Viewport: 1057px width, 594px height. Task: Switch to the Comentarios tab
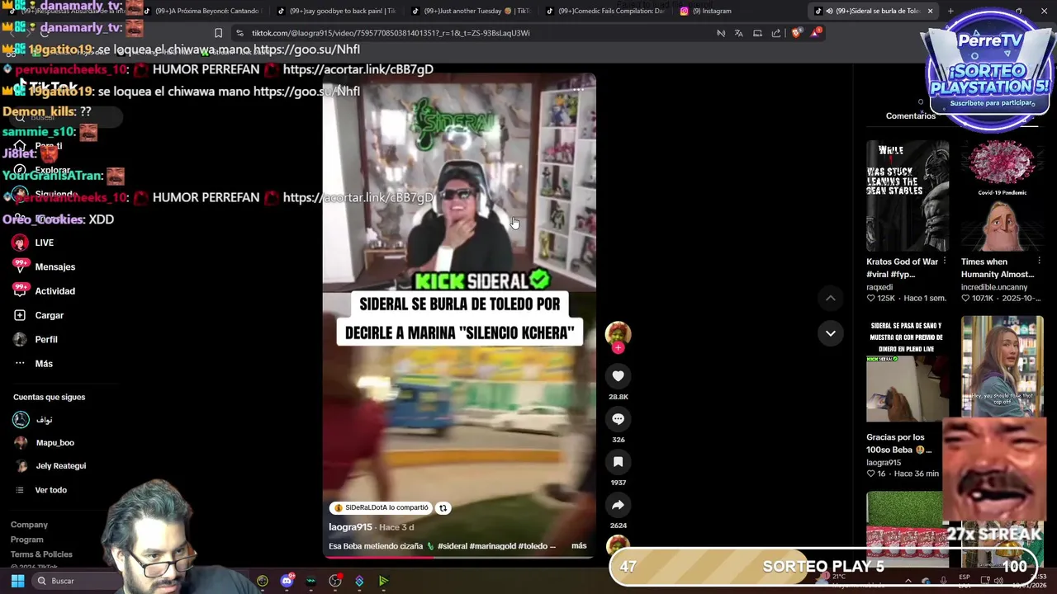[911, 115]
